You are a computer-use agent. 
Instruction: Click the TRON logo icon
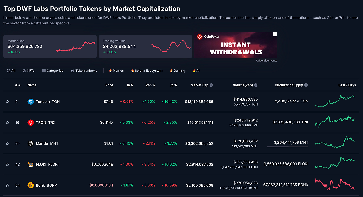tap(31, 122)
